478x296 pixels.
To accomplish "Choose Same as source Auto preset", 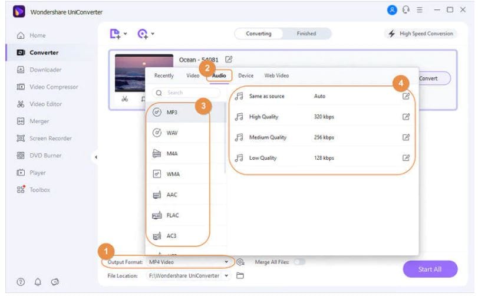I will (322, 96).
